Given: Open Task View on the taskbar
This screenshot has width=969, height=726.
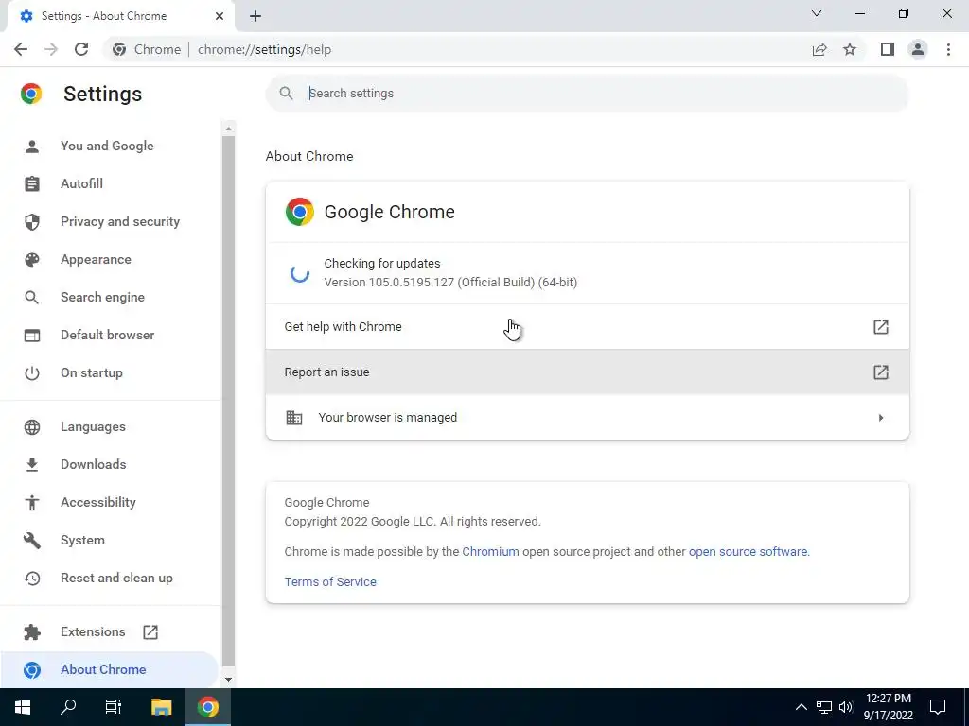Looking at the screenshot, I should (x=114, y=707).
